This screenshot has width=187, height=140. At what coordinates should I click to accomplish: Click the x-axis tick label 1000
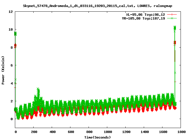108,132
